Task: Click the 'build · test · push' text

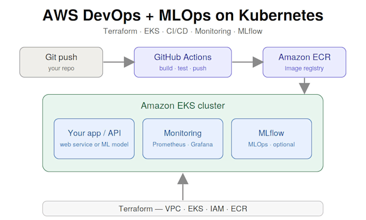Action: [183, 68]
